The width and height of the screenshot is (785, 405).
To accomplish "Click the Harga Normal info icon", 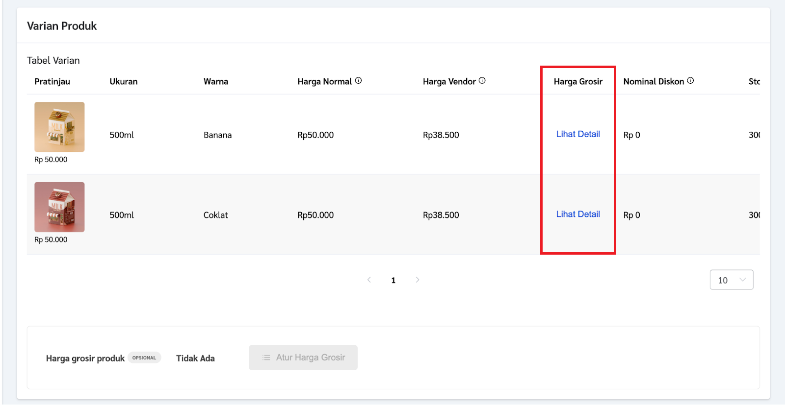I will click(359, 81).
